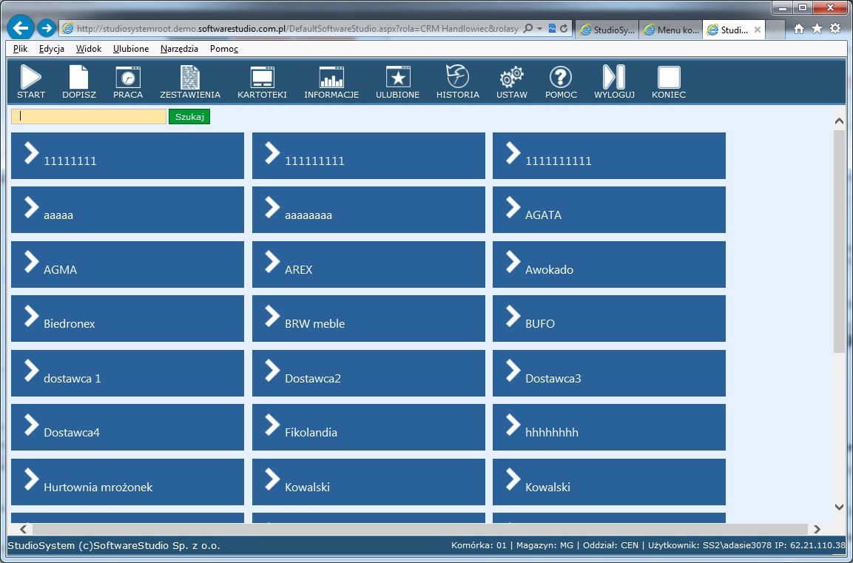Click the green Szukaj button
Screen dimensions: 853x563
click(189, 116)
